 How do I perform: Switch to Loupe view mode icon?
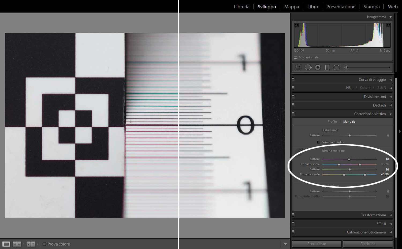coord(6,244)
